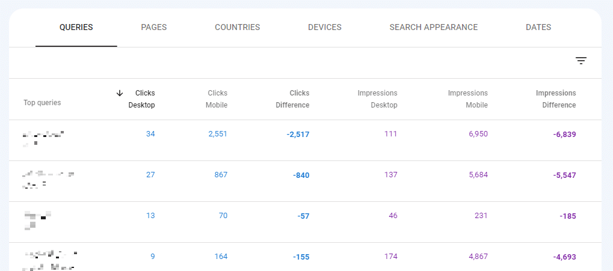
Task: Sort by Impressions Difference column header
Action: point(556,99)
